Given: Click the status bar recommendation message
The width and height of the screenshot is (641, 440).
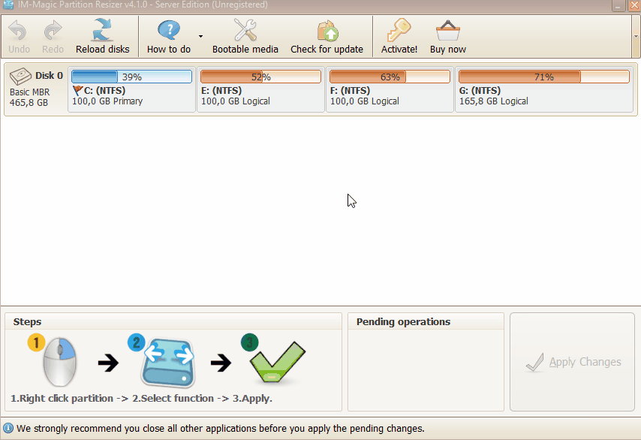Looking at the screenshot, I should [x=221, y=429].
